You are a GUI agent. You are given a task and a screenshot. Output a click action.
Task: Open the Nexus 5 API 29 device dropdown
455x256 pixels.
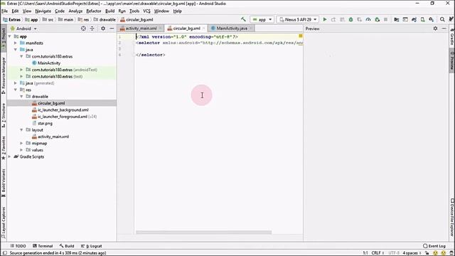pos(298,19)
